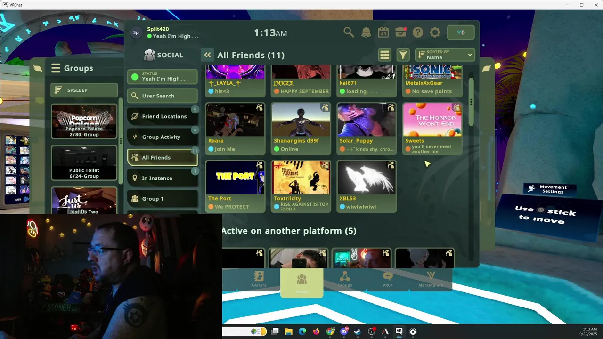Click MetalxXxGear friend name
The height and width of the screenshot is (339, 603).
pyautogui.click(x=424, y=83)
